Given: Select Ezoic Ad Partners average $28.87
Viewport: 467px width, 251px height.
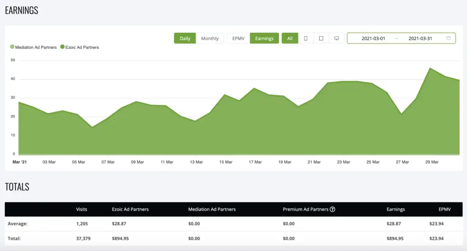Looking at the screenshot, I should (x=119, y=224).
